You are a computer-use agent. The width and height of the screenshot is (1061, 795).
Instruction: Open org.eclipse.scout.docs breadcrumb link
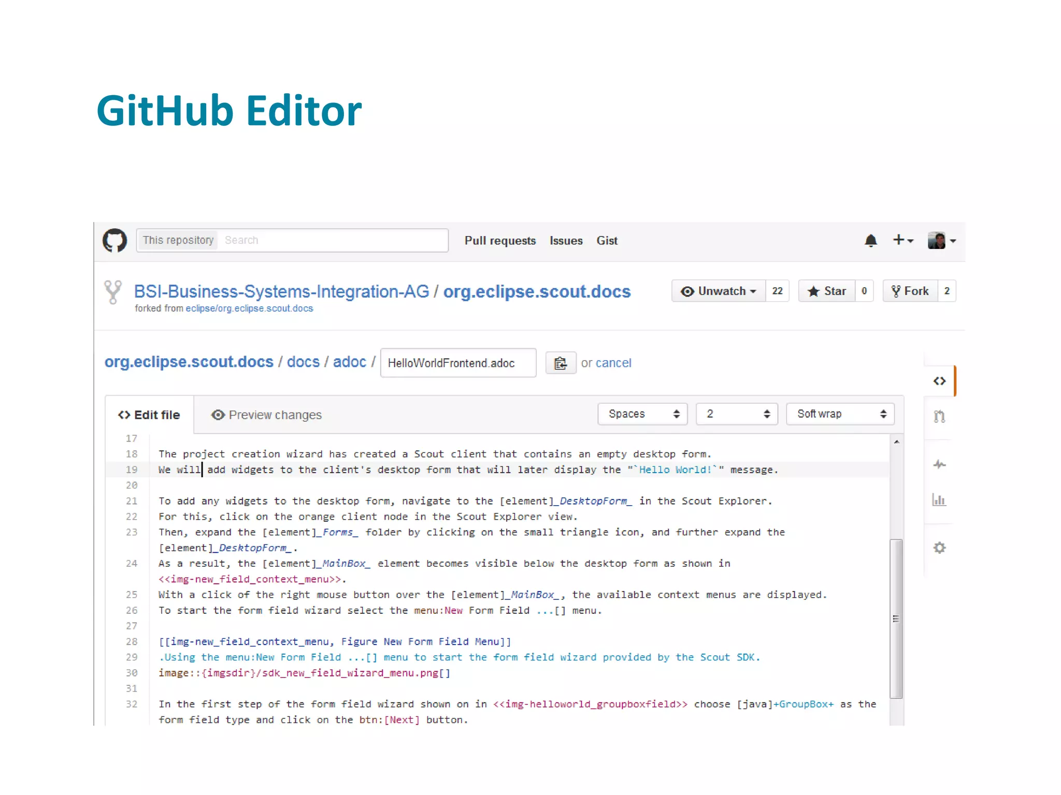(x=189, y=362)
